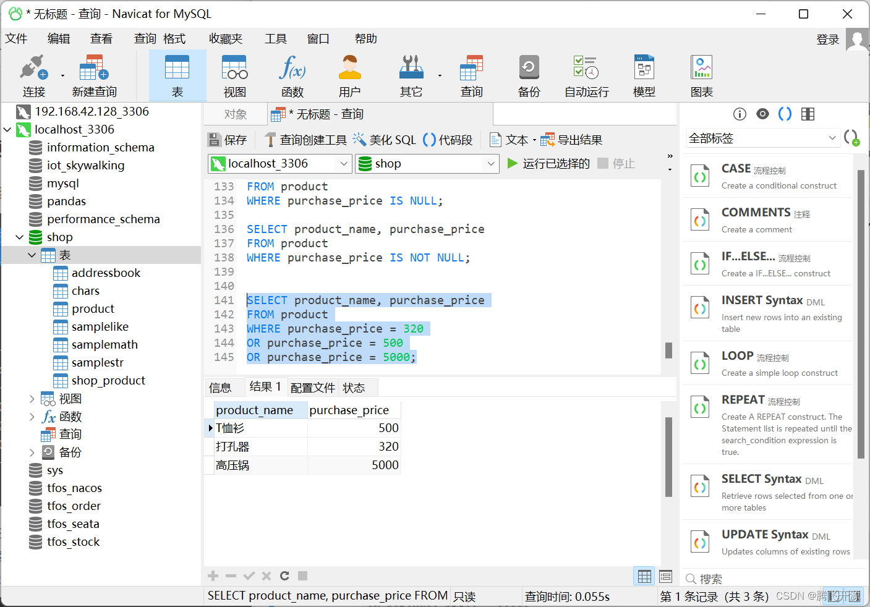Screen dimensions: 870x607
Task: Click the result grid vertical scrollbar
Action: [x=668, y=457]
